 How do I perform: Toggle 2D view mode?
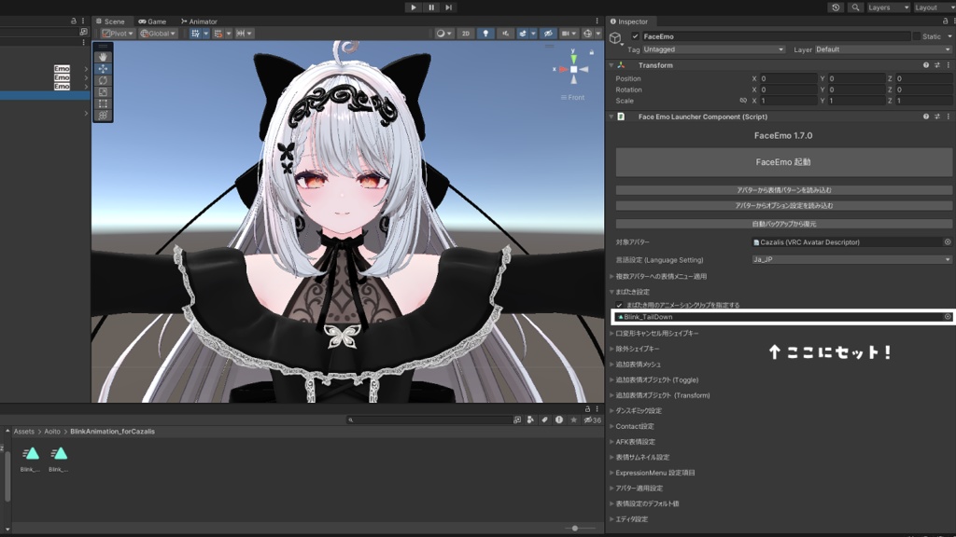click(466, 34)
